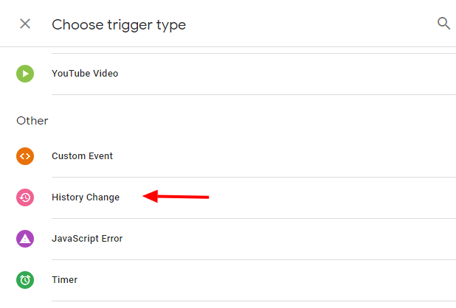Click blank space in the Timer row
Viewport: 456px width, 308px height.
(x=295, y=280)
